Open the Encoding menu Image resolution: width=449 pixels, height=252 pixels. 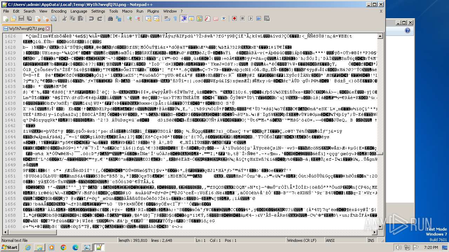tap(59, 11)
